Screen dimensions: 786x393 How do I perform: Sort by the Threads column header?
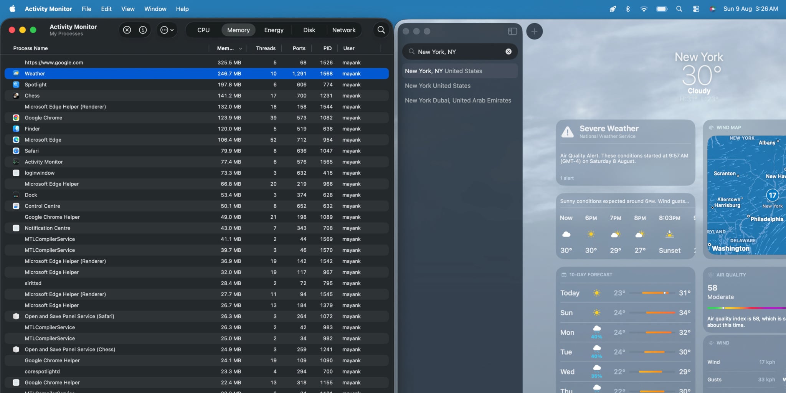[x=266, y=48]
